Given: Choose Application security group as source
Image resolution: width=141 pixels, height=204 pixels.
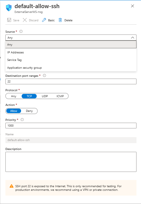Looking at the screenshot, I should (x=71, y=68).
